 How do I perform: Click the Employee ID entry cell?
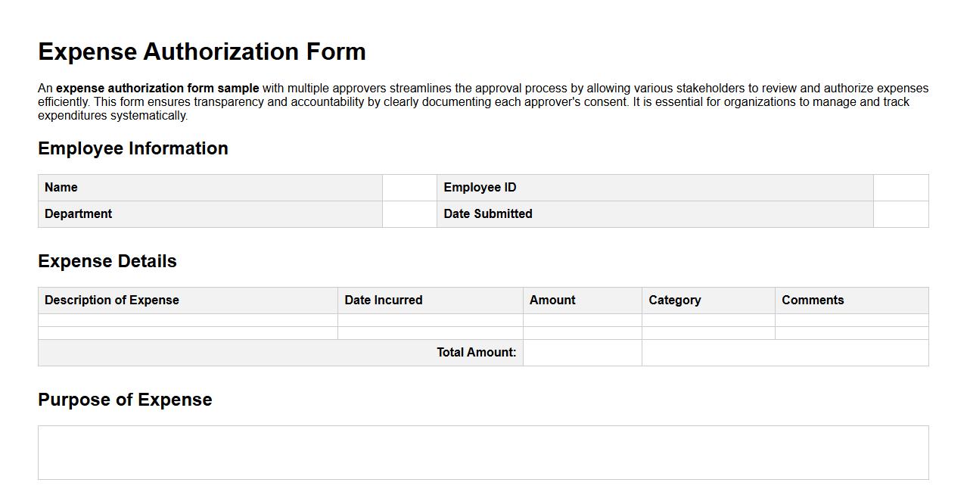[x=900, y=187]
